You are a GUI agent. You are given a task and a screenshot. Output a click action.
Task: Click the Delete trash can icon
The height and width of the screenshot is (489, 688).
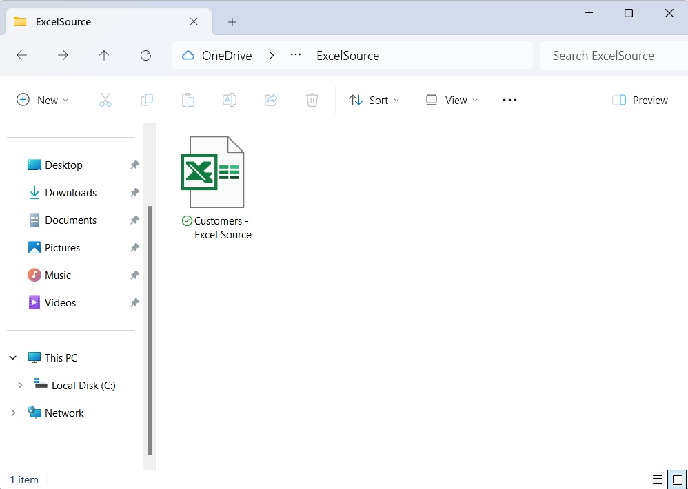pos(312,101)
